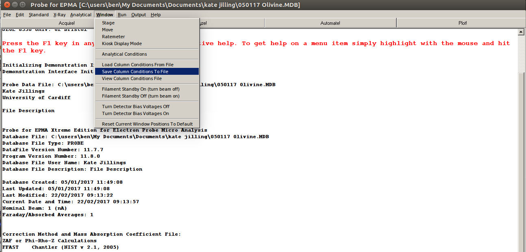Select Load Column Conditions From File
Screen dimensions: 526x252
click(x=137, y=65)
